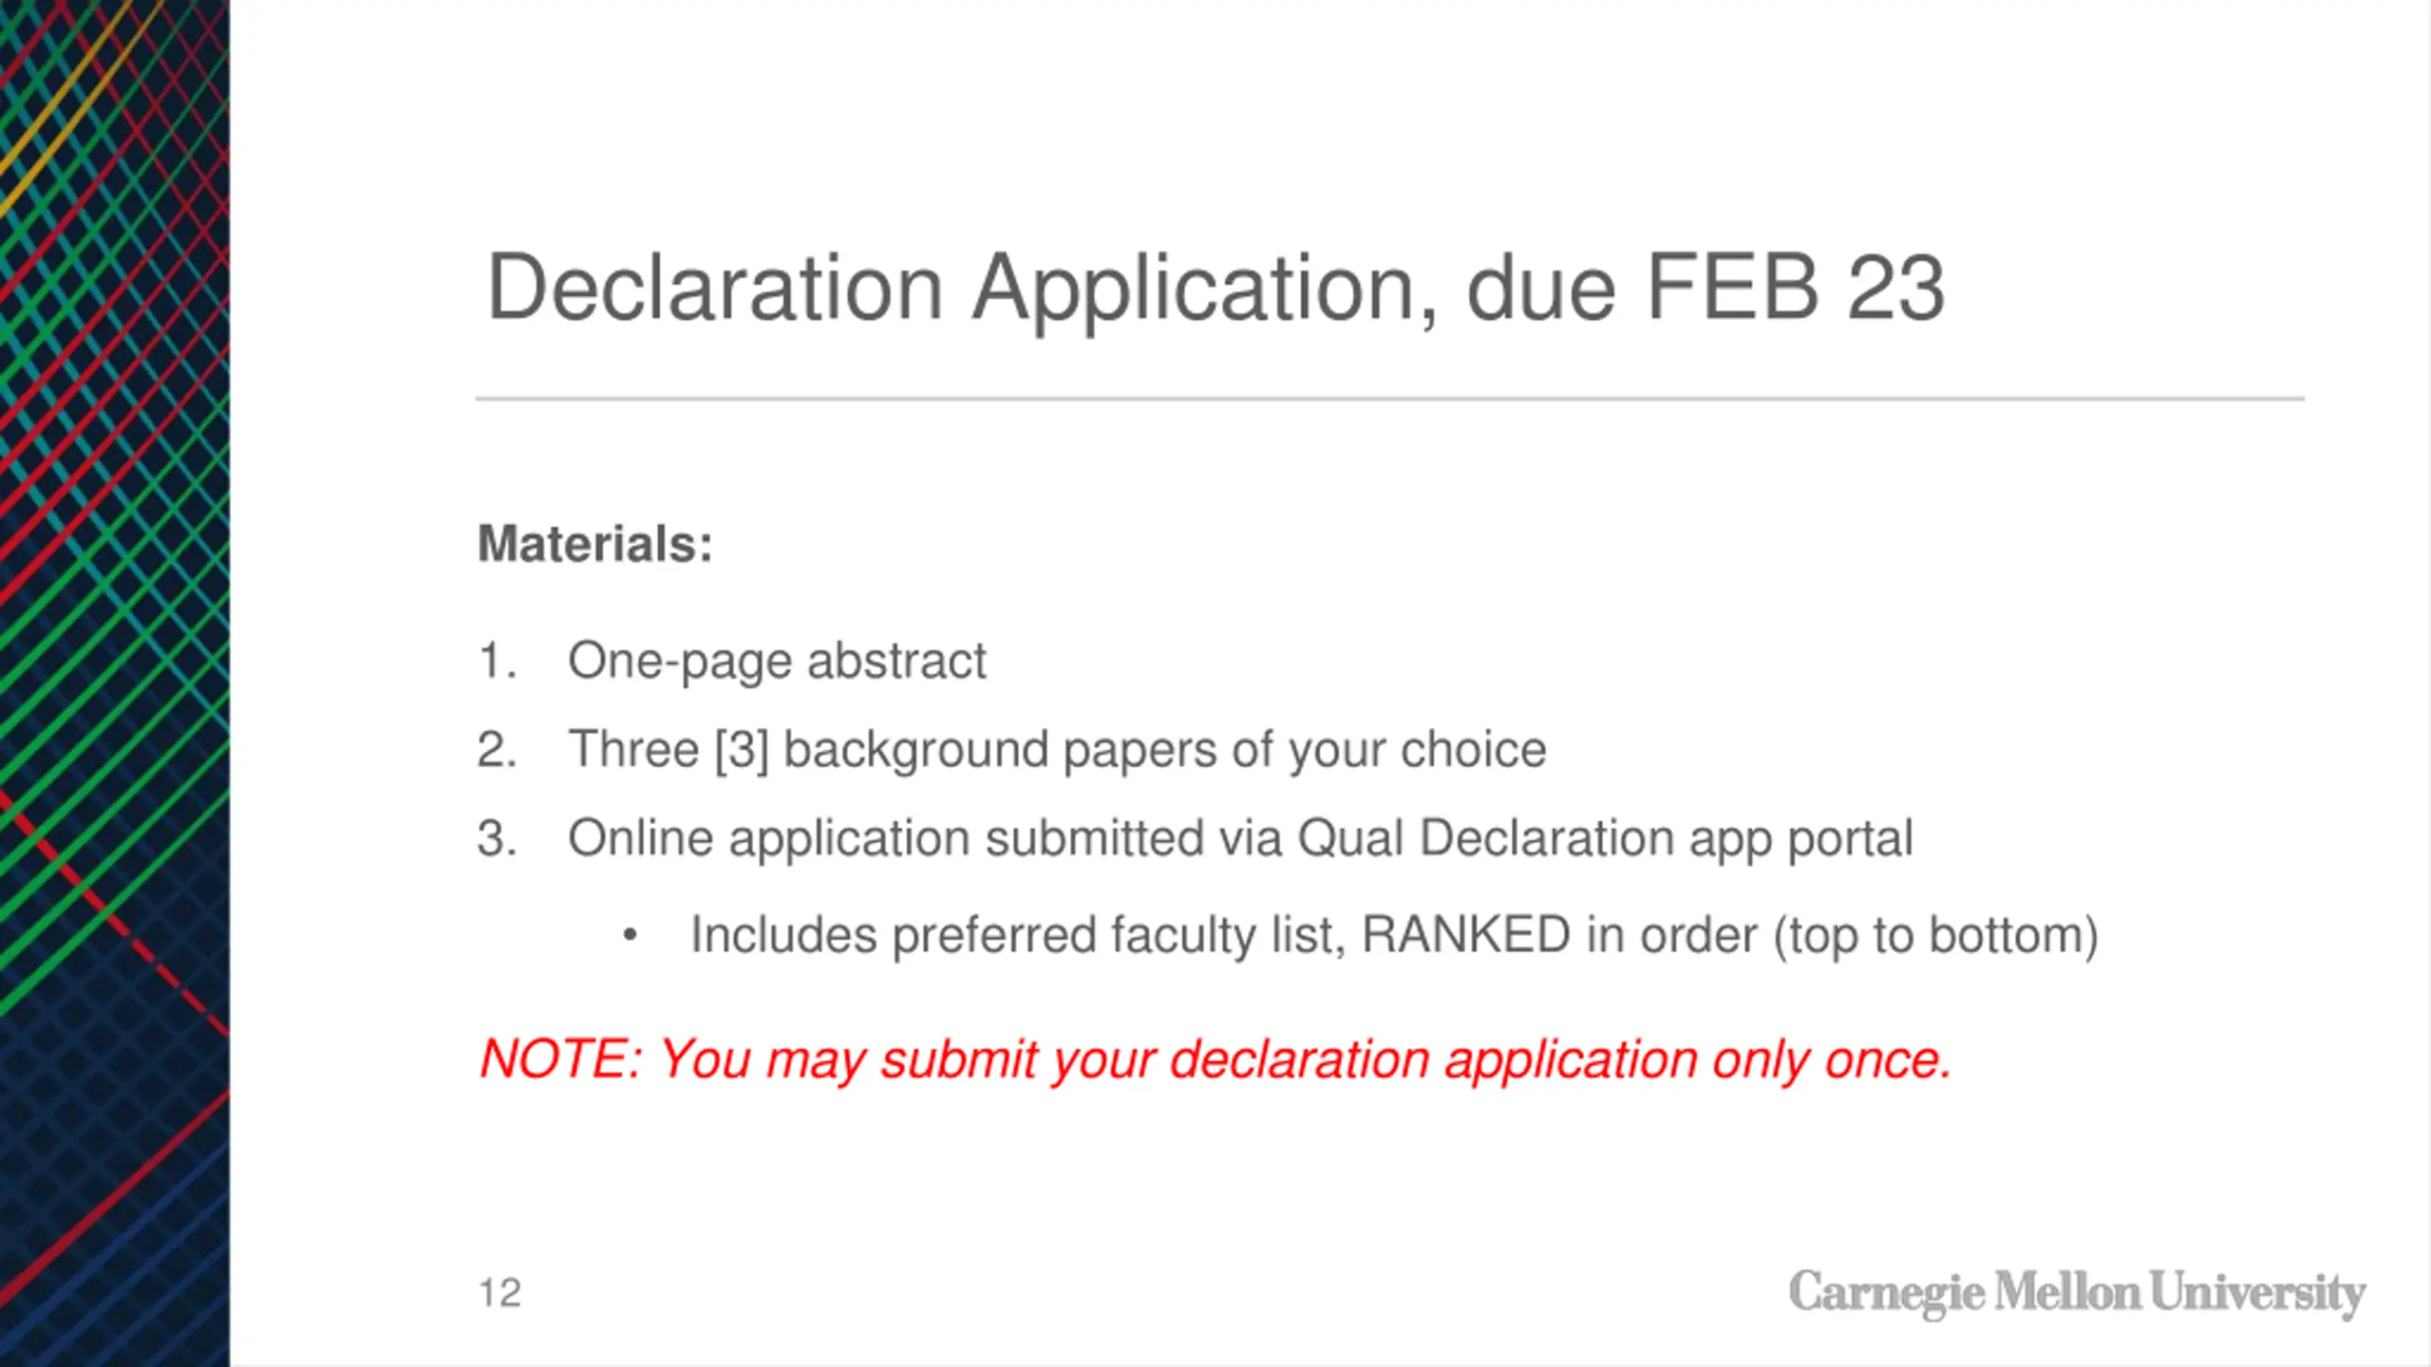Click the sub-bullet about preferred faculty list

click(x=1394, y=936)
